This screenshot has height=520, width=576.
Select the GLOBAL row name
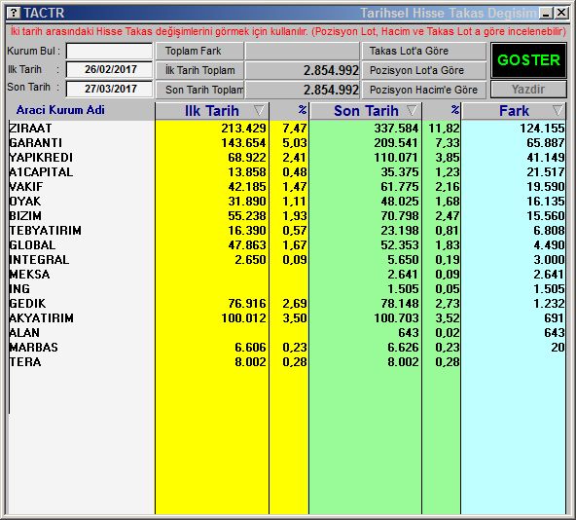pyautogui.click(x=32, y=245)
